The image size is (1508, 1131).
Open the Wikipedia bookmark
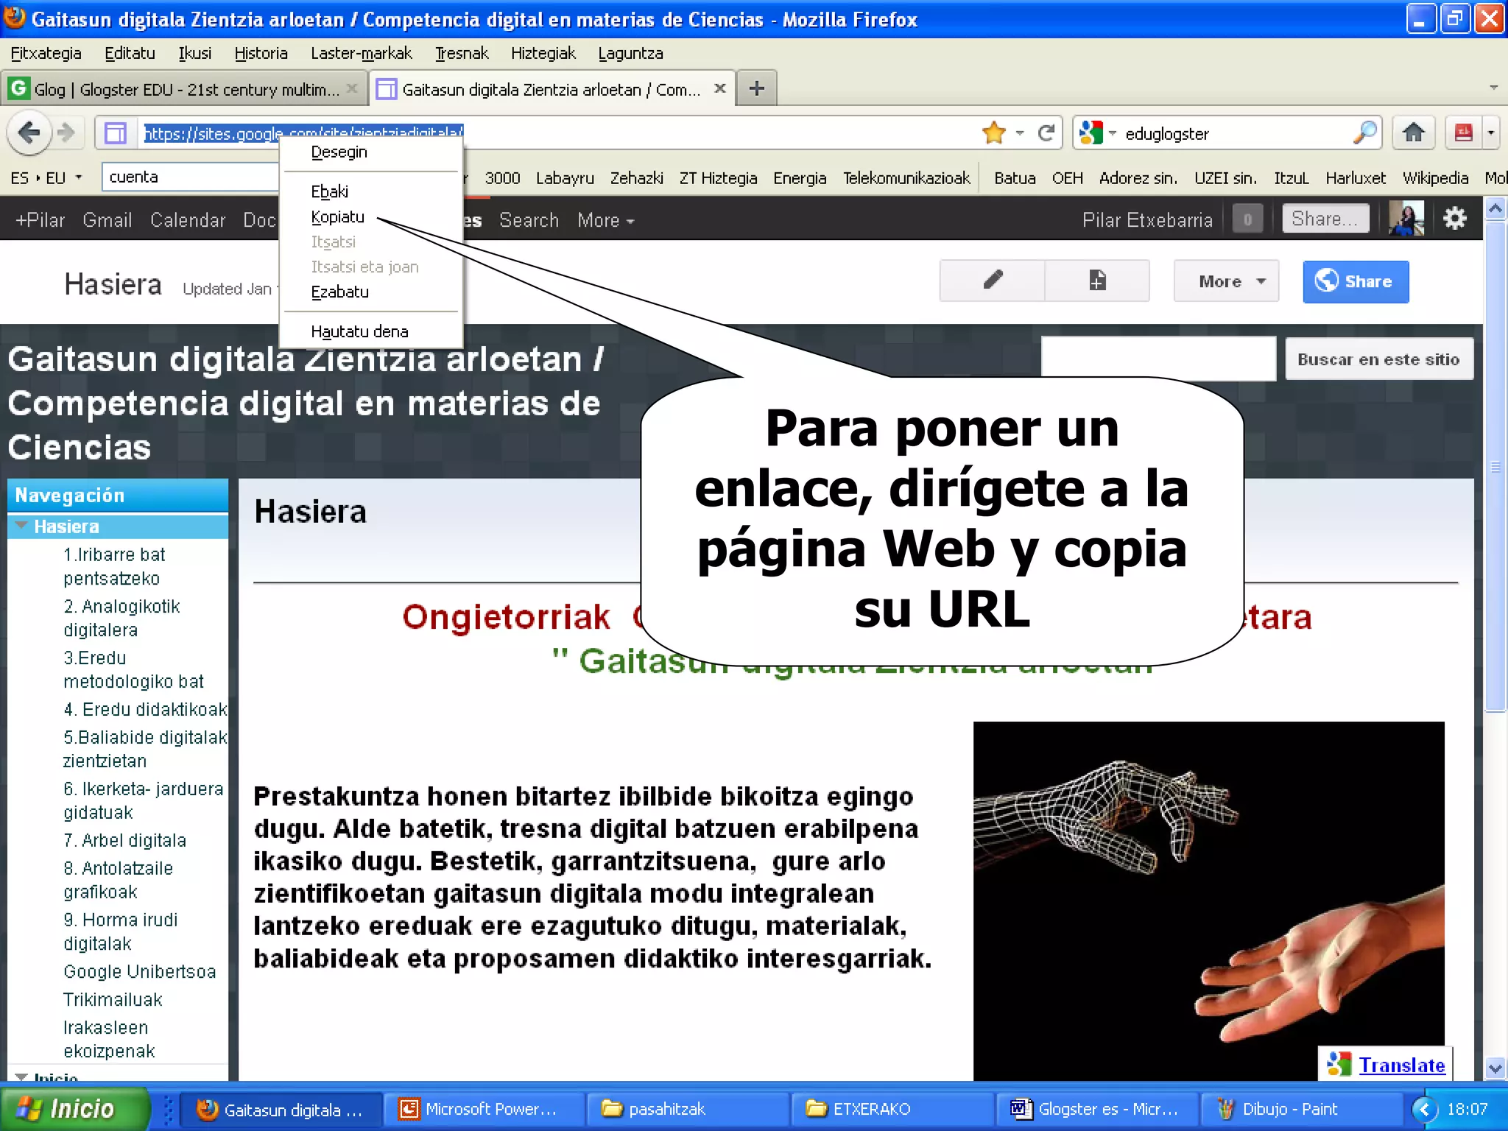(x=1435, y=177)
